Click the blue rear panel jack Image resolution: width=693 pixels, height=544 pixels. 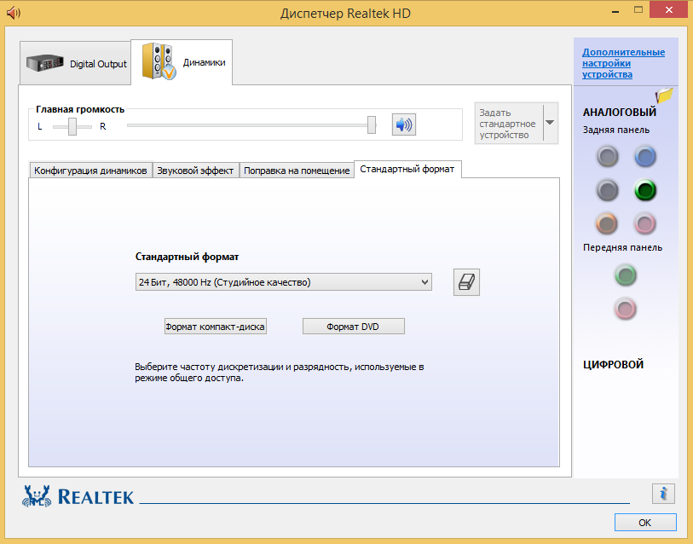[x=644, y=157]
